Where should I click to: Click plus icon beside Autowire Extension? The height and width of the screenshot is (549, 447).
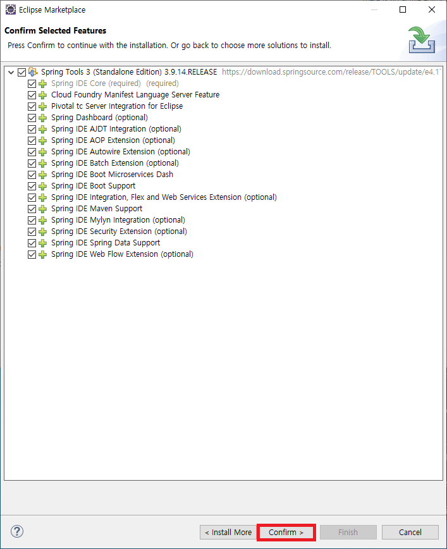coord(43,152)
